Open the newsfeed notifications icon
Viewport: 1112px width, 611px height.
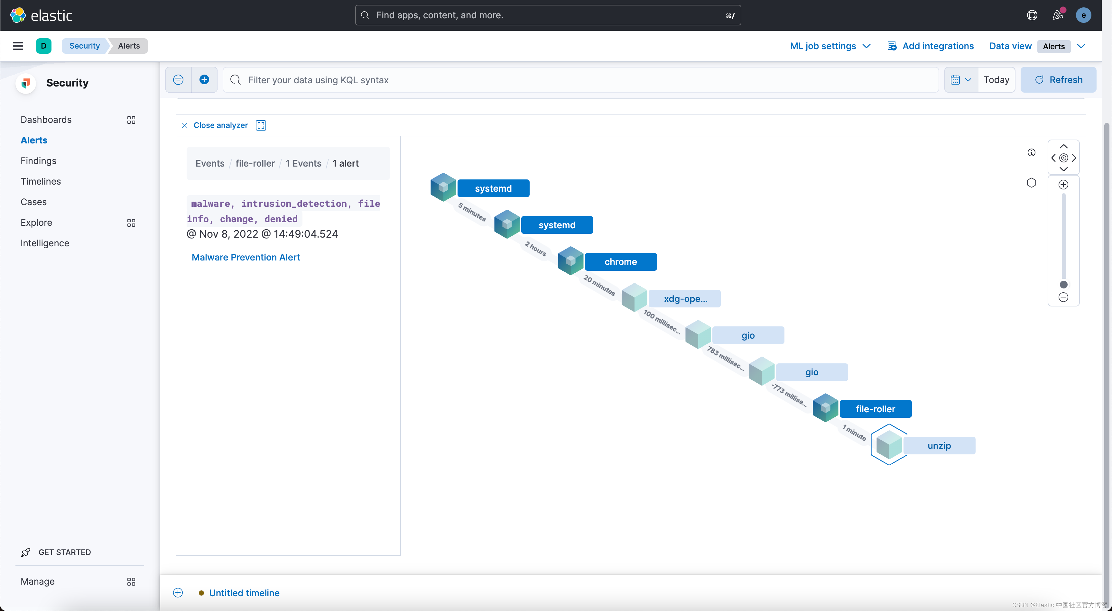click(1057, 15)
